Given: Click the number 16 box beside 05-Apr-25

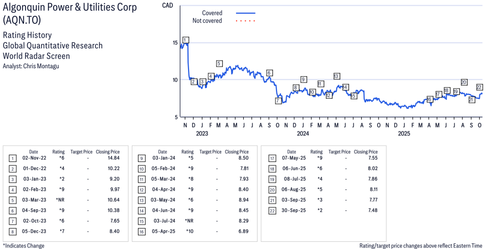Looking at the screenshot, I should (x=142, y=232).
